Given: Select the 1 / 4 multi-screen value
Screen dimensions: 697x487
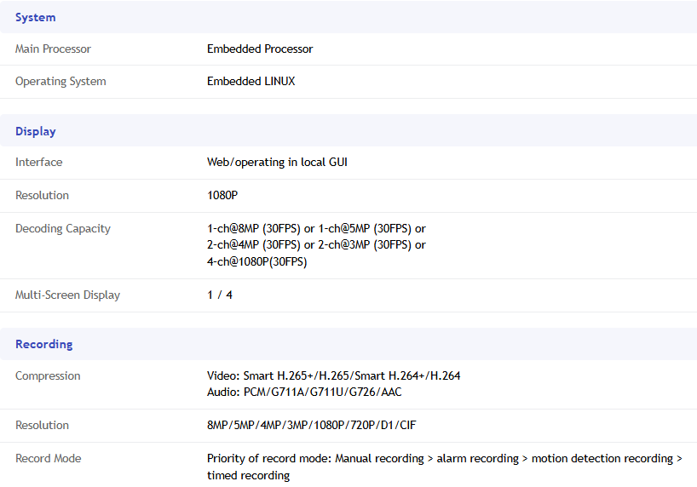Looking at the screenshot, I should click(220, 295).
